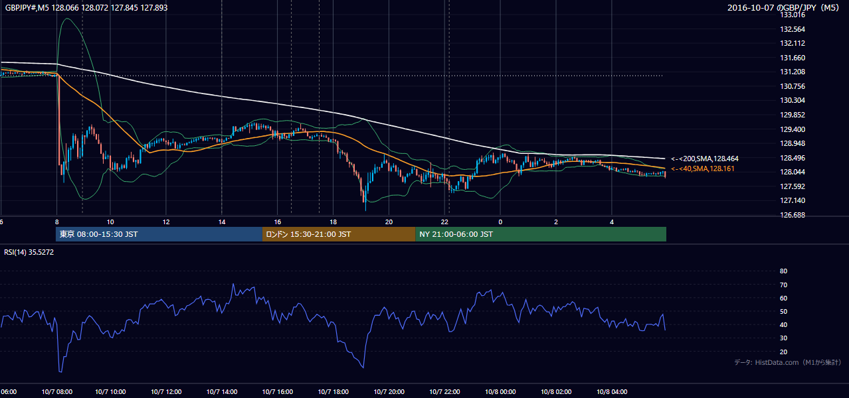Image resolution: width=849 pixels, height=398 pixels.
Task: Click price axis value 128.044
Action: tap(793, 172)
